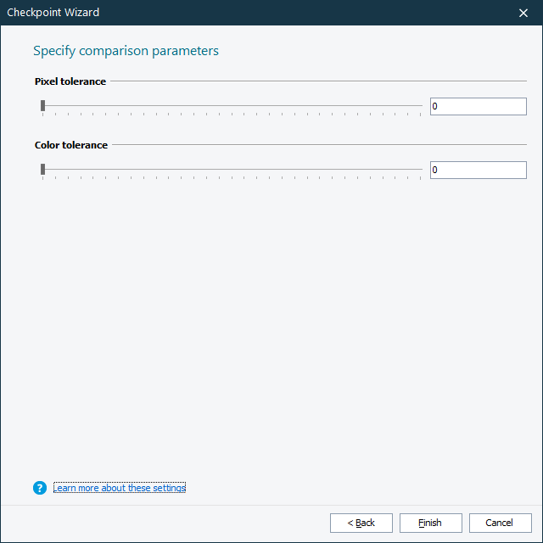Click the middle of the Color tolerance track
The height and width of the screenshot is (543, 543).
tap(232, 170)
